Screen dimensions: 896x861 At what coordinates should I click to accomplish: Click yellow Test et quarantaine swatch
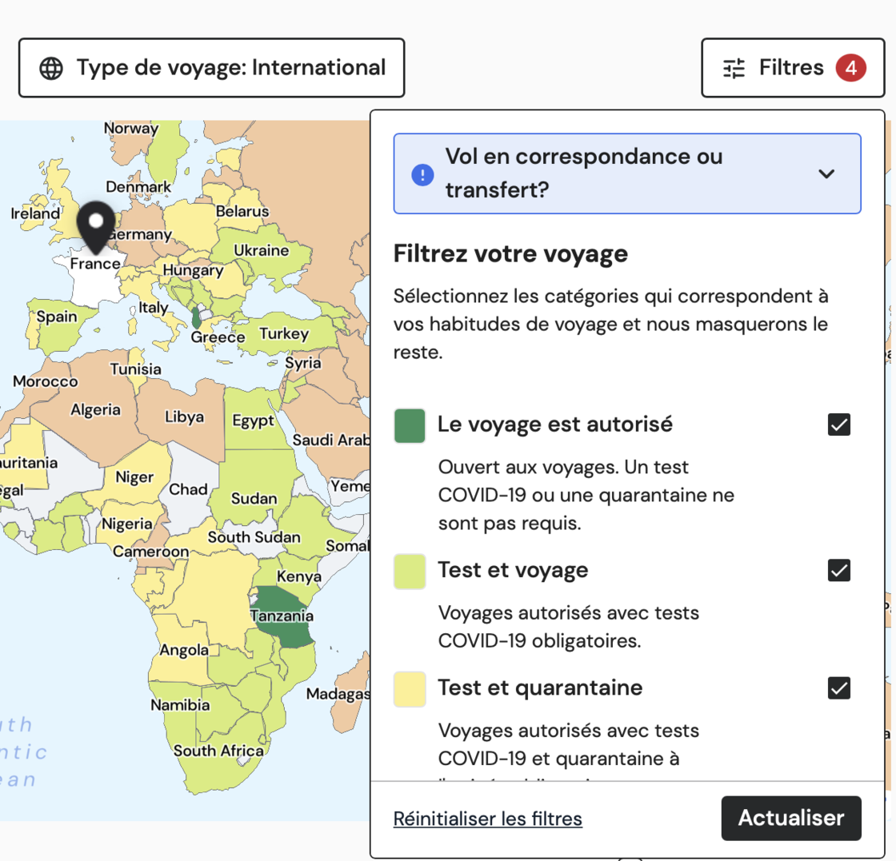coord(410,689)
